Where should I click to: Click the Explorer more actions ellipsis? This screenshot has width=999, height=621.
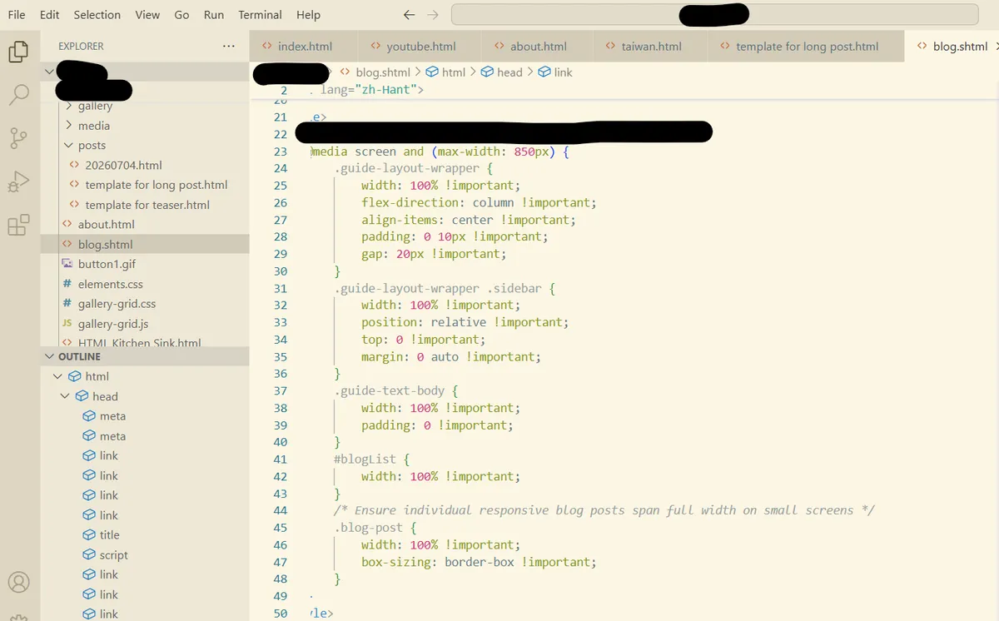pyautogui.click(x=229, y=47)
